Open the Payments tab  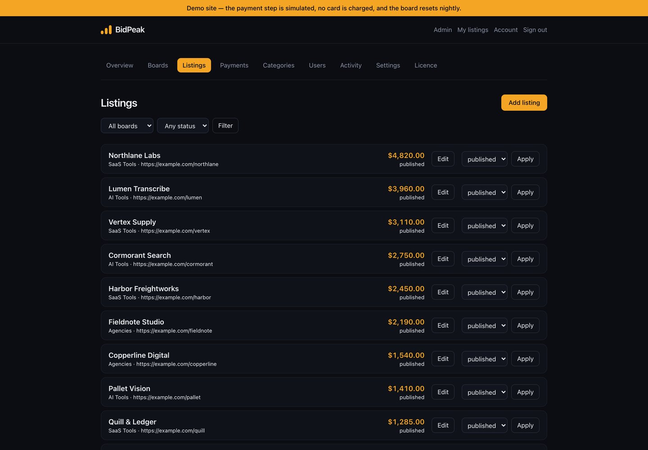click(x=234, y=65)
